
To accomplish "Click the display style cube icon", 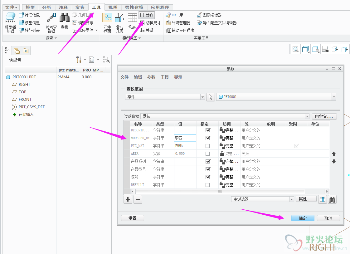I will 305,49.
